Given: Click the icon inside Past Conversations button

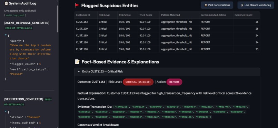Looking at the screenshot, I should tap(206, 5).
